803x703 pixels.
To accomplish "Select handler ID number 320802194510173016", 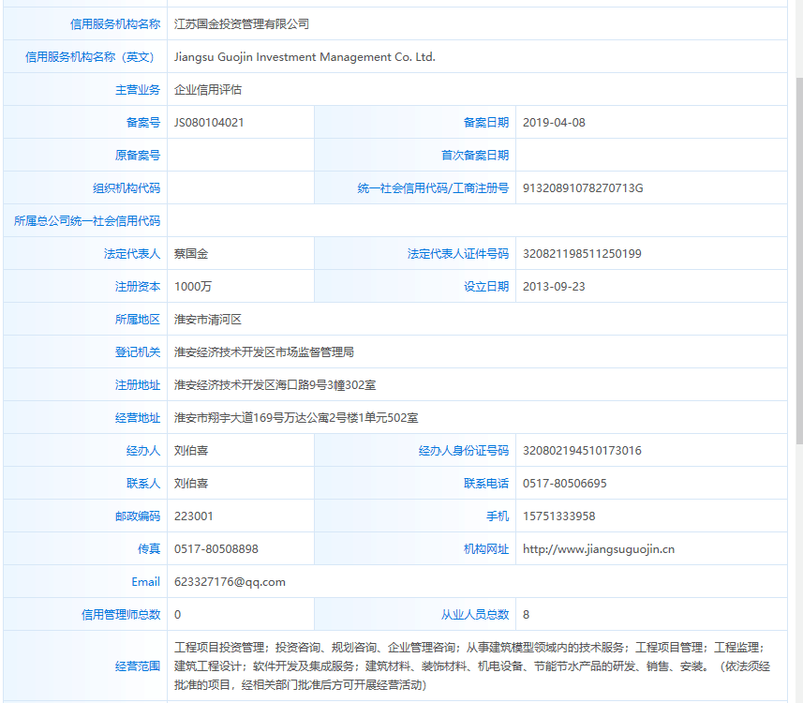I will coord(582,451).
